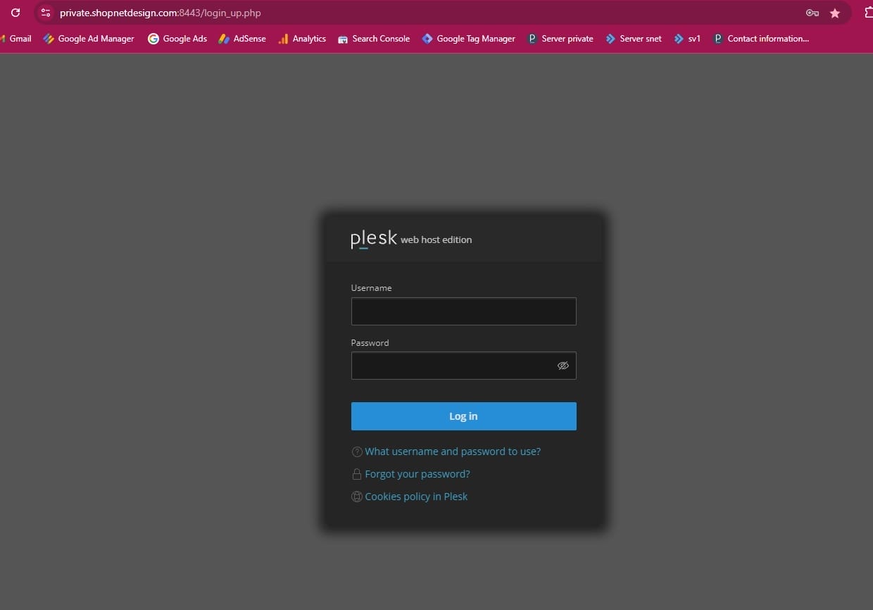Open the Server snet bookmark
This screenshot has height=610, width=873.
tap(634, 39)
